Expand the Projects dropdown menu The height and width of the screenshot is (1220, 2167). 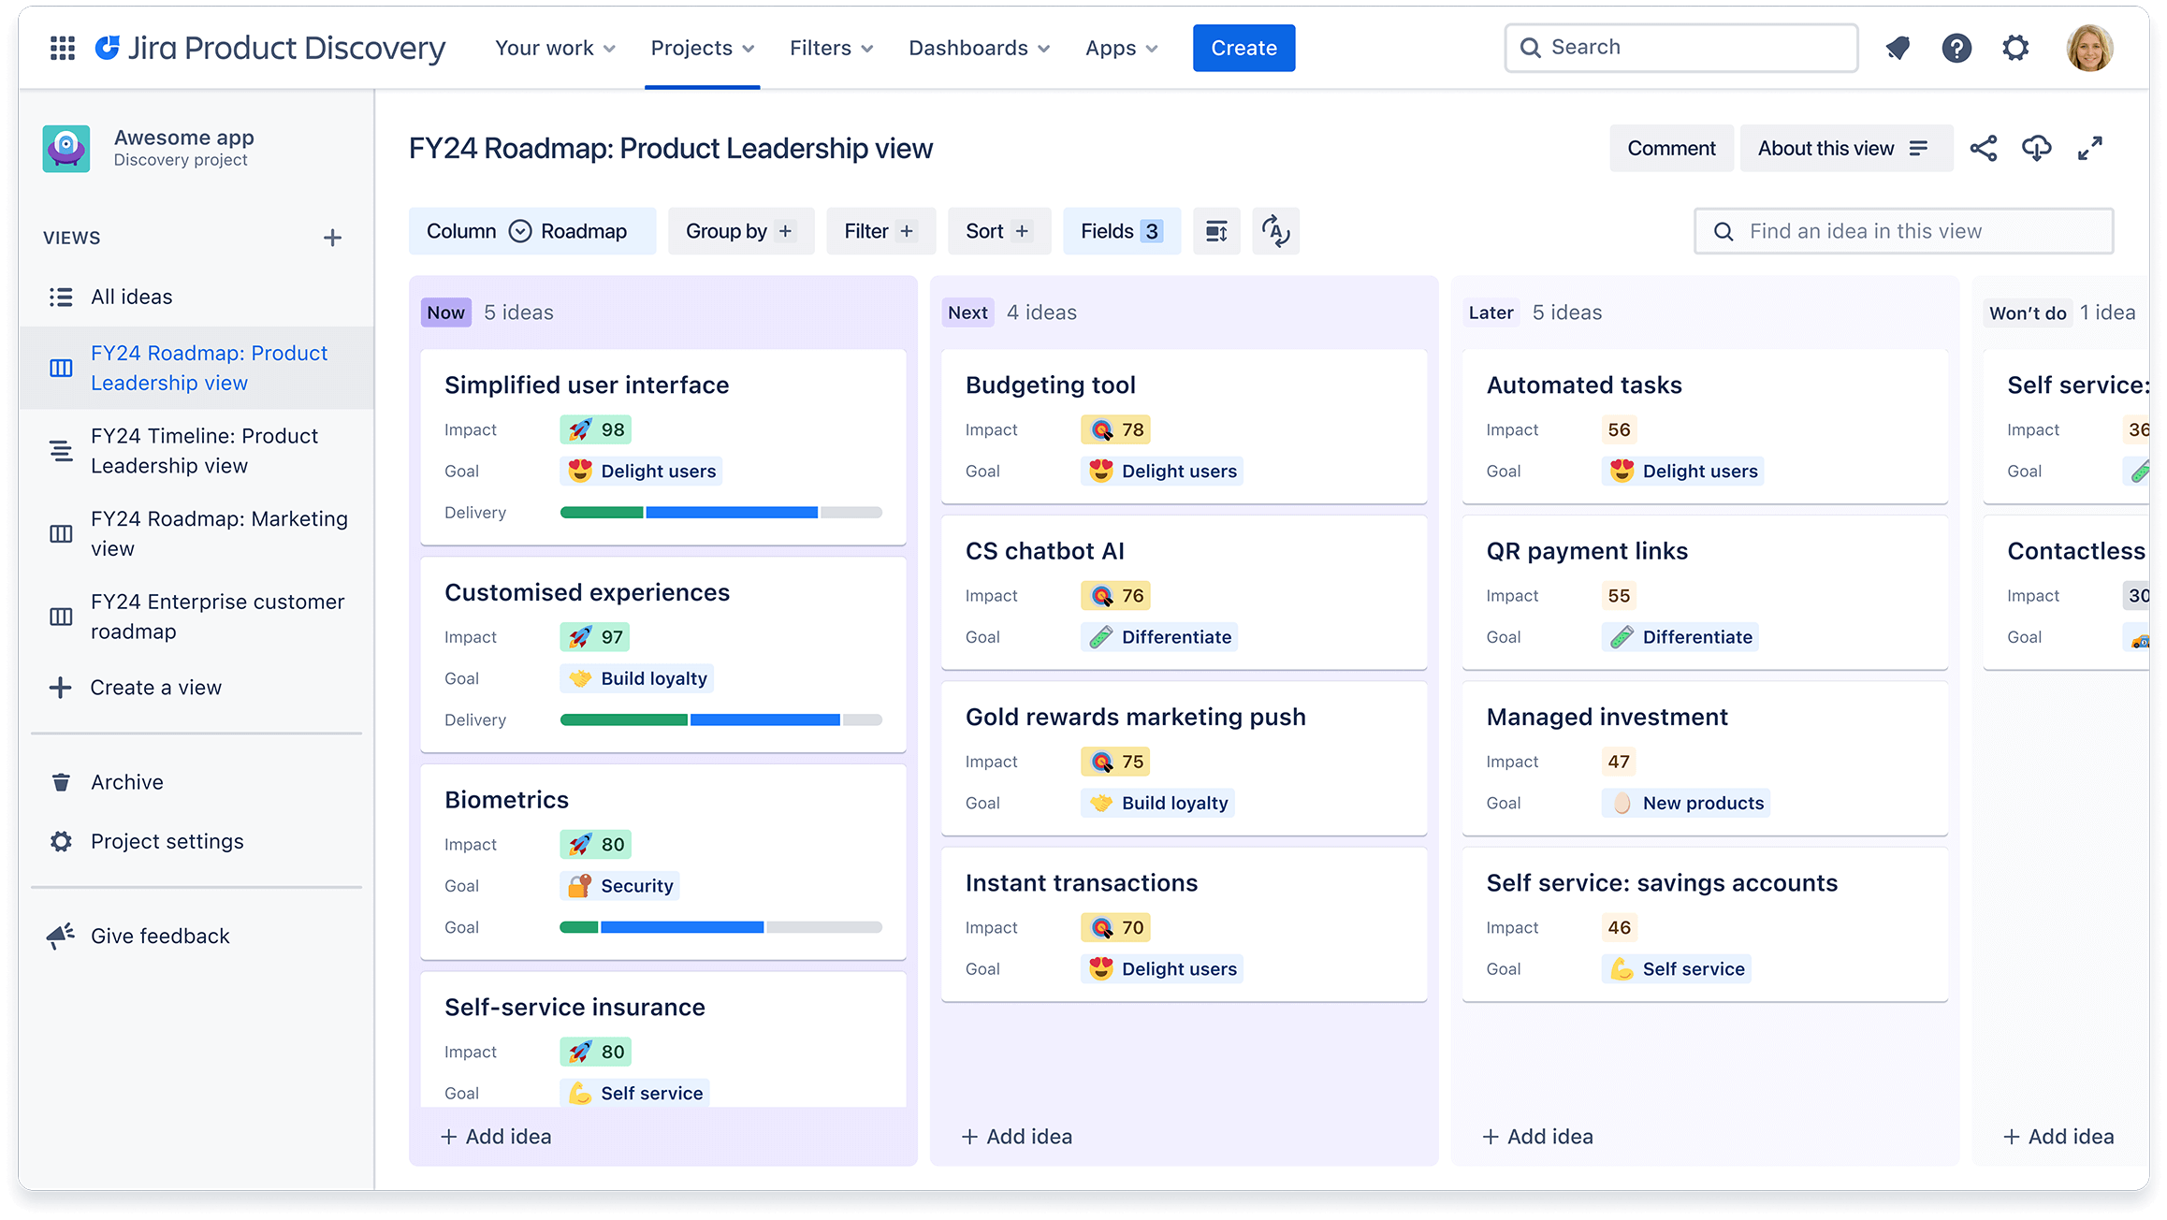(x=701, y=48)
